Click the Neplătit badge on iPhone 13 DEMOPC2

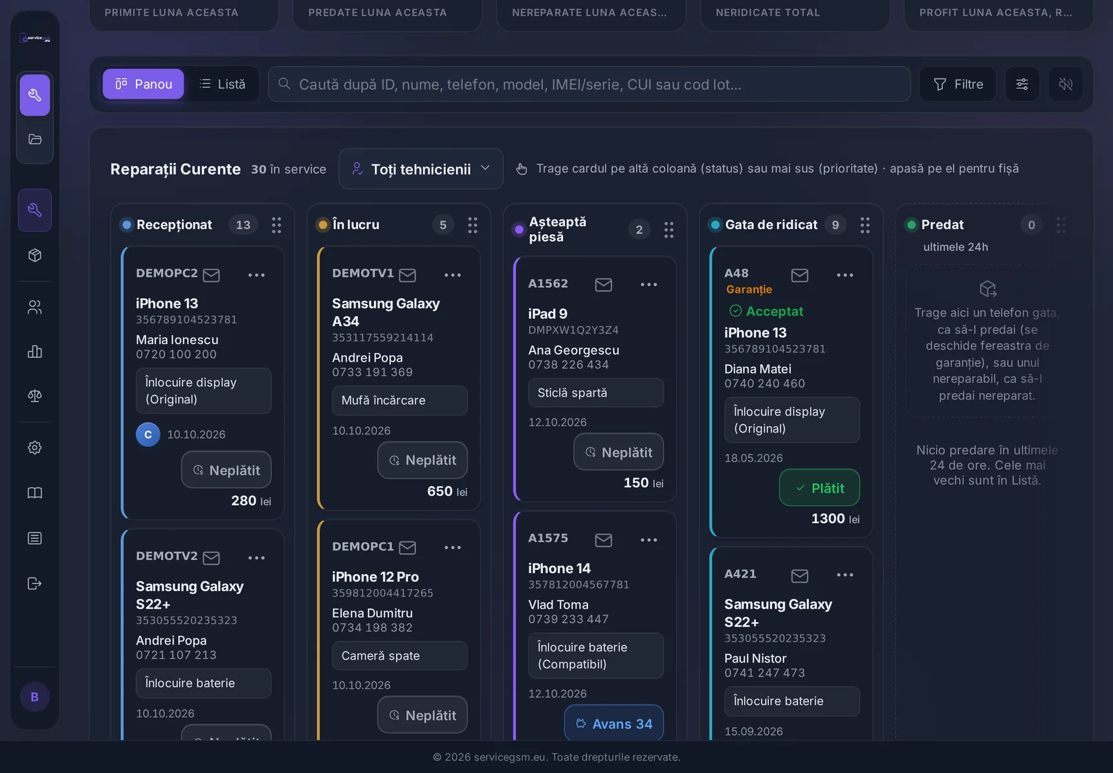226,470
